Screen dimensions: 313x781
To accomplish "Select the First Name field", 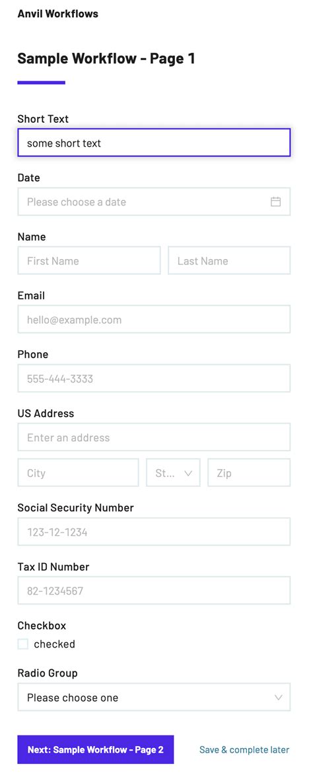I will pyautogui.click(x=89, y=260).
